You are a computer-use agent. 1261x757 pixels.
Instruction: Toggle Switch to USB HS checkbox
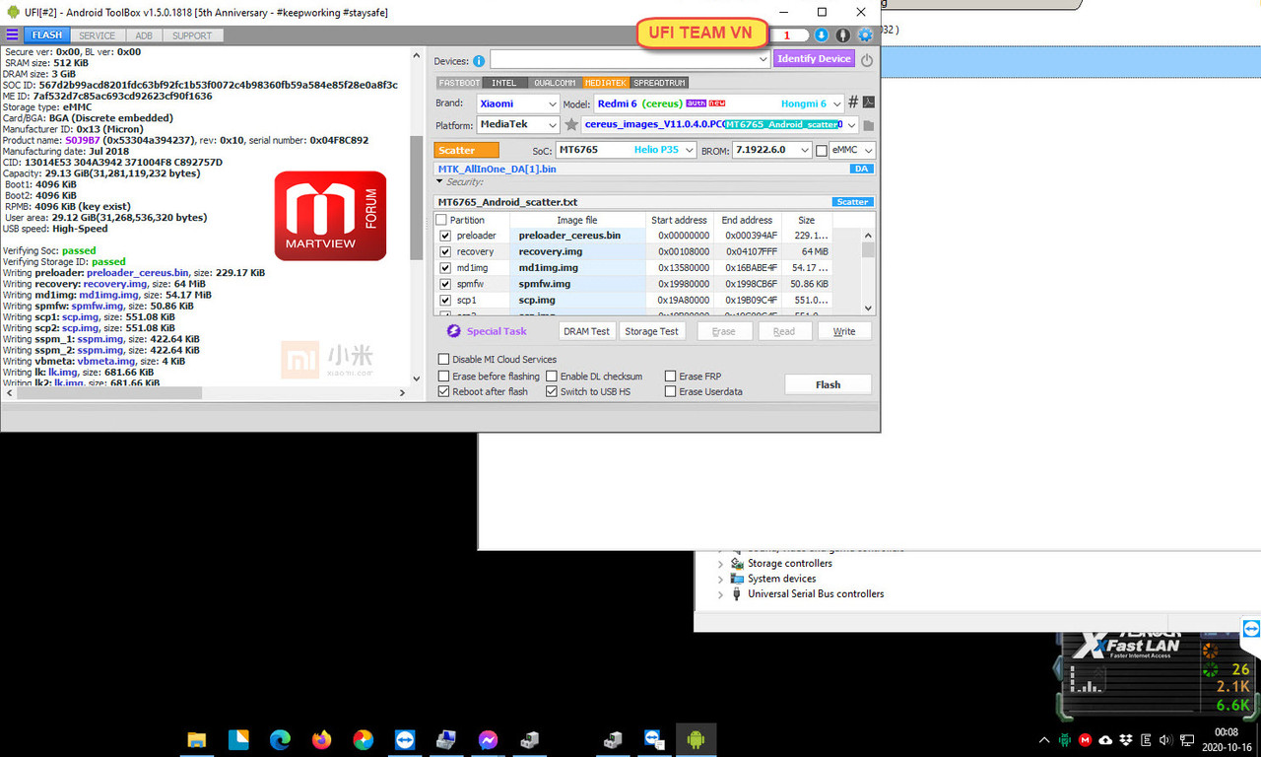552,391
